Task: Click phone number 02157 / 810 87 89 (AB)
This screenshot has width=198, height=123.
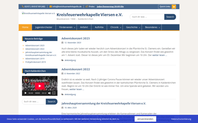Action: click(35, 7)
